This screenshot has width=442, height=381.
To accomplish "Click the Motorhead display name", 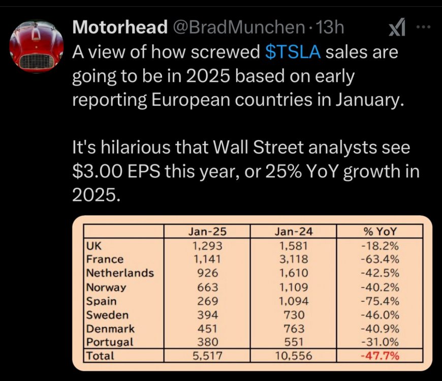I will pos(120,28).
